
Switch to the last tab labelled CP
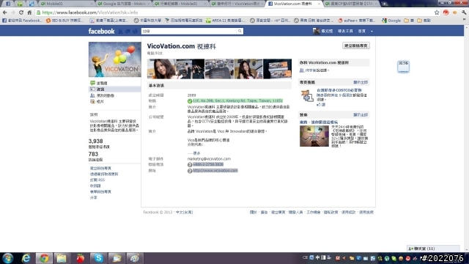350,4
